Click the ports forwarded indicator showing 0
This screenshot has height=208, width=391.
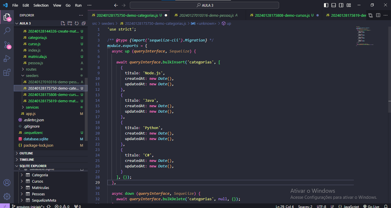[78, 206]
